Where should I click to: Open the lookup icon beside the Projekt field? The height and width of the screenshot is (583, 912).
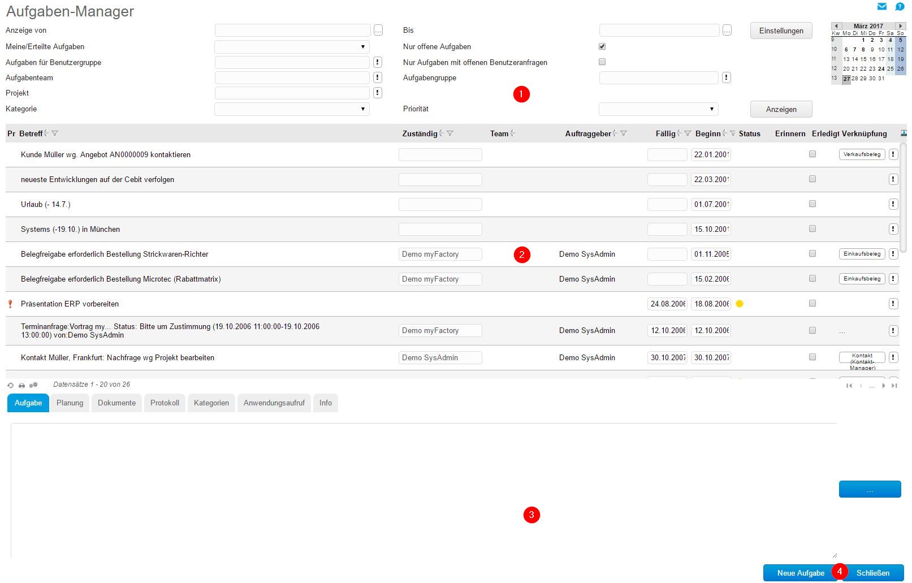[x=378, y=93]
